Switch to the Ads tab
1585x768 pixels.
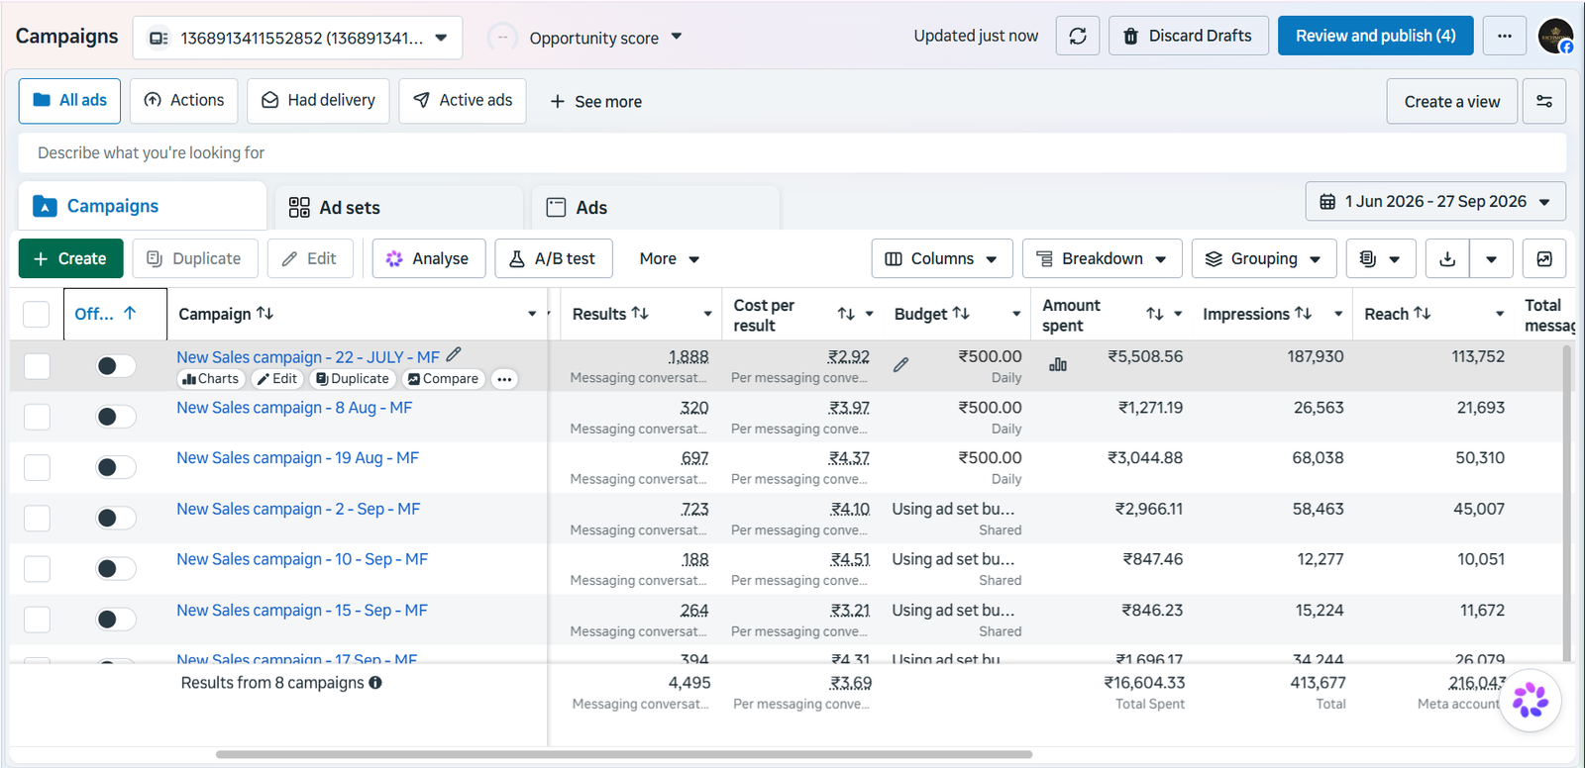coord(656,207)
